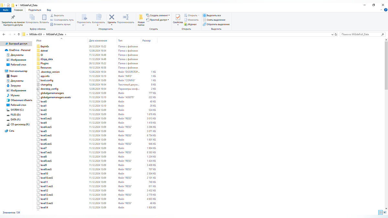Click the Pin to Quick Access icon

[x=13, y=17]
